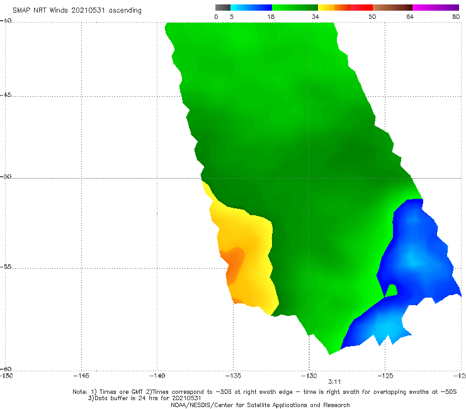Click the '64' label under the color bar
Screen dimensions: 466x409
point(410,16)
